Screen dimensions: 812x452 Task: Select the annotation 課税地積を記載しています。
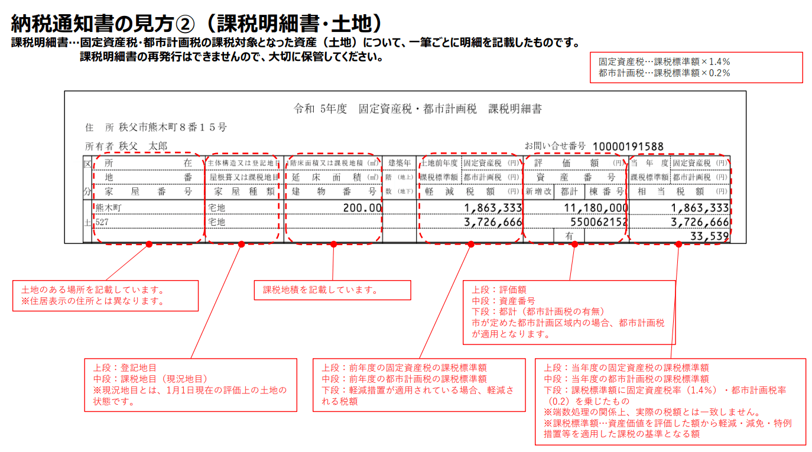tap(320, 290)
